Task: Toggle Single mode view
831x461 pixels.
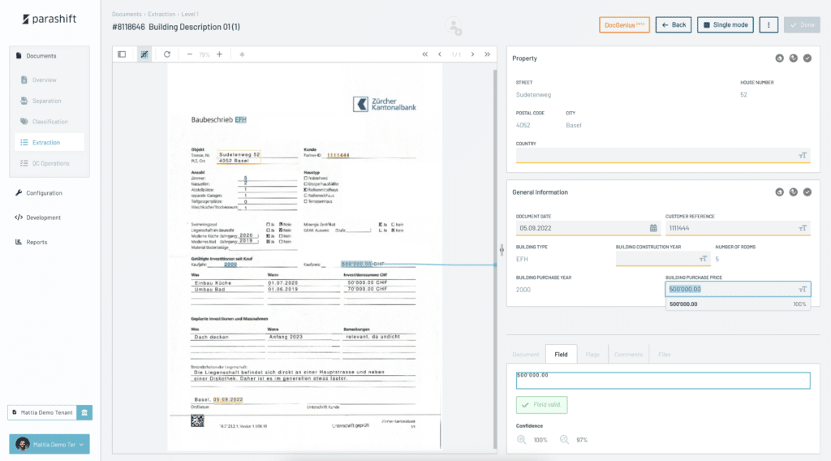Action: [725, 25]
